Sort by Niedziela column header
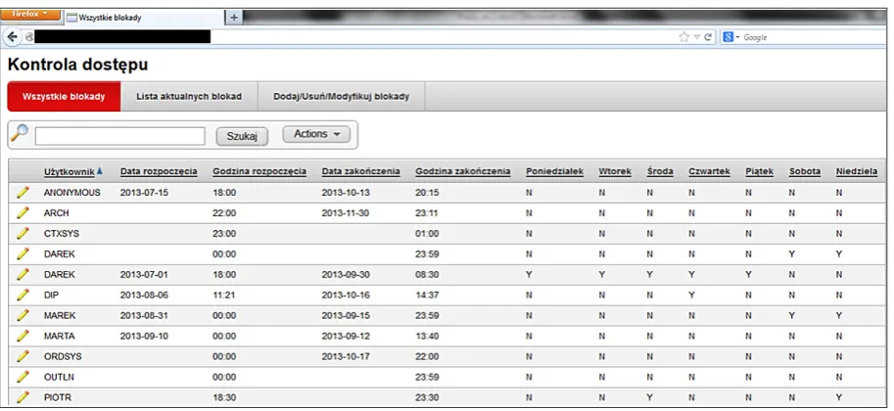The width and height of the screenshot is (894, 411). tap(857, 171)
